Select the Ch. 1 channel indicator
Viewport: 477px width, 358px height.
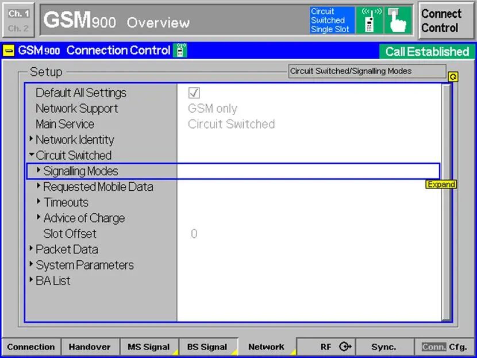[x=18, y=13]
